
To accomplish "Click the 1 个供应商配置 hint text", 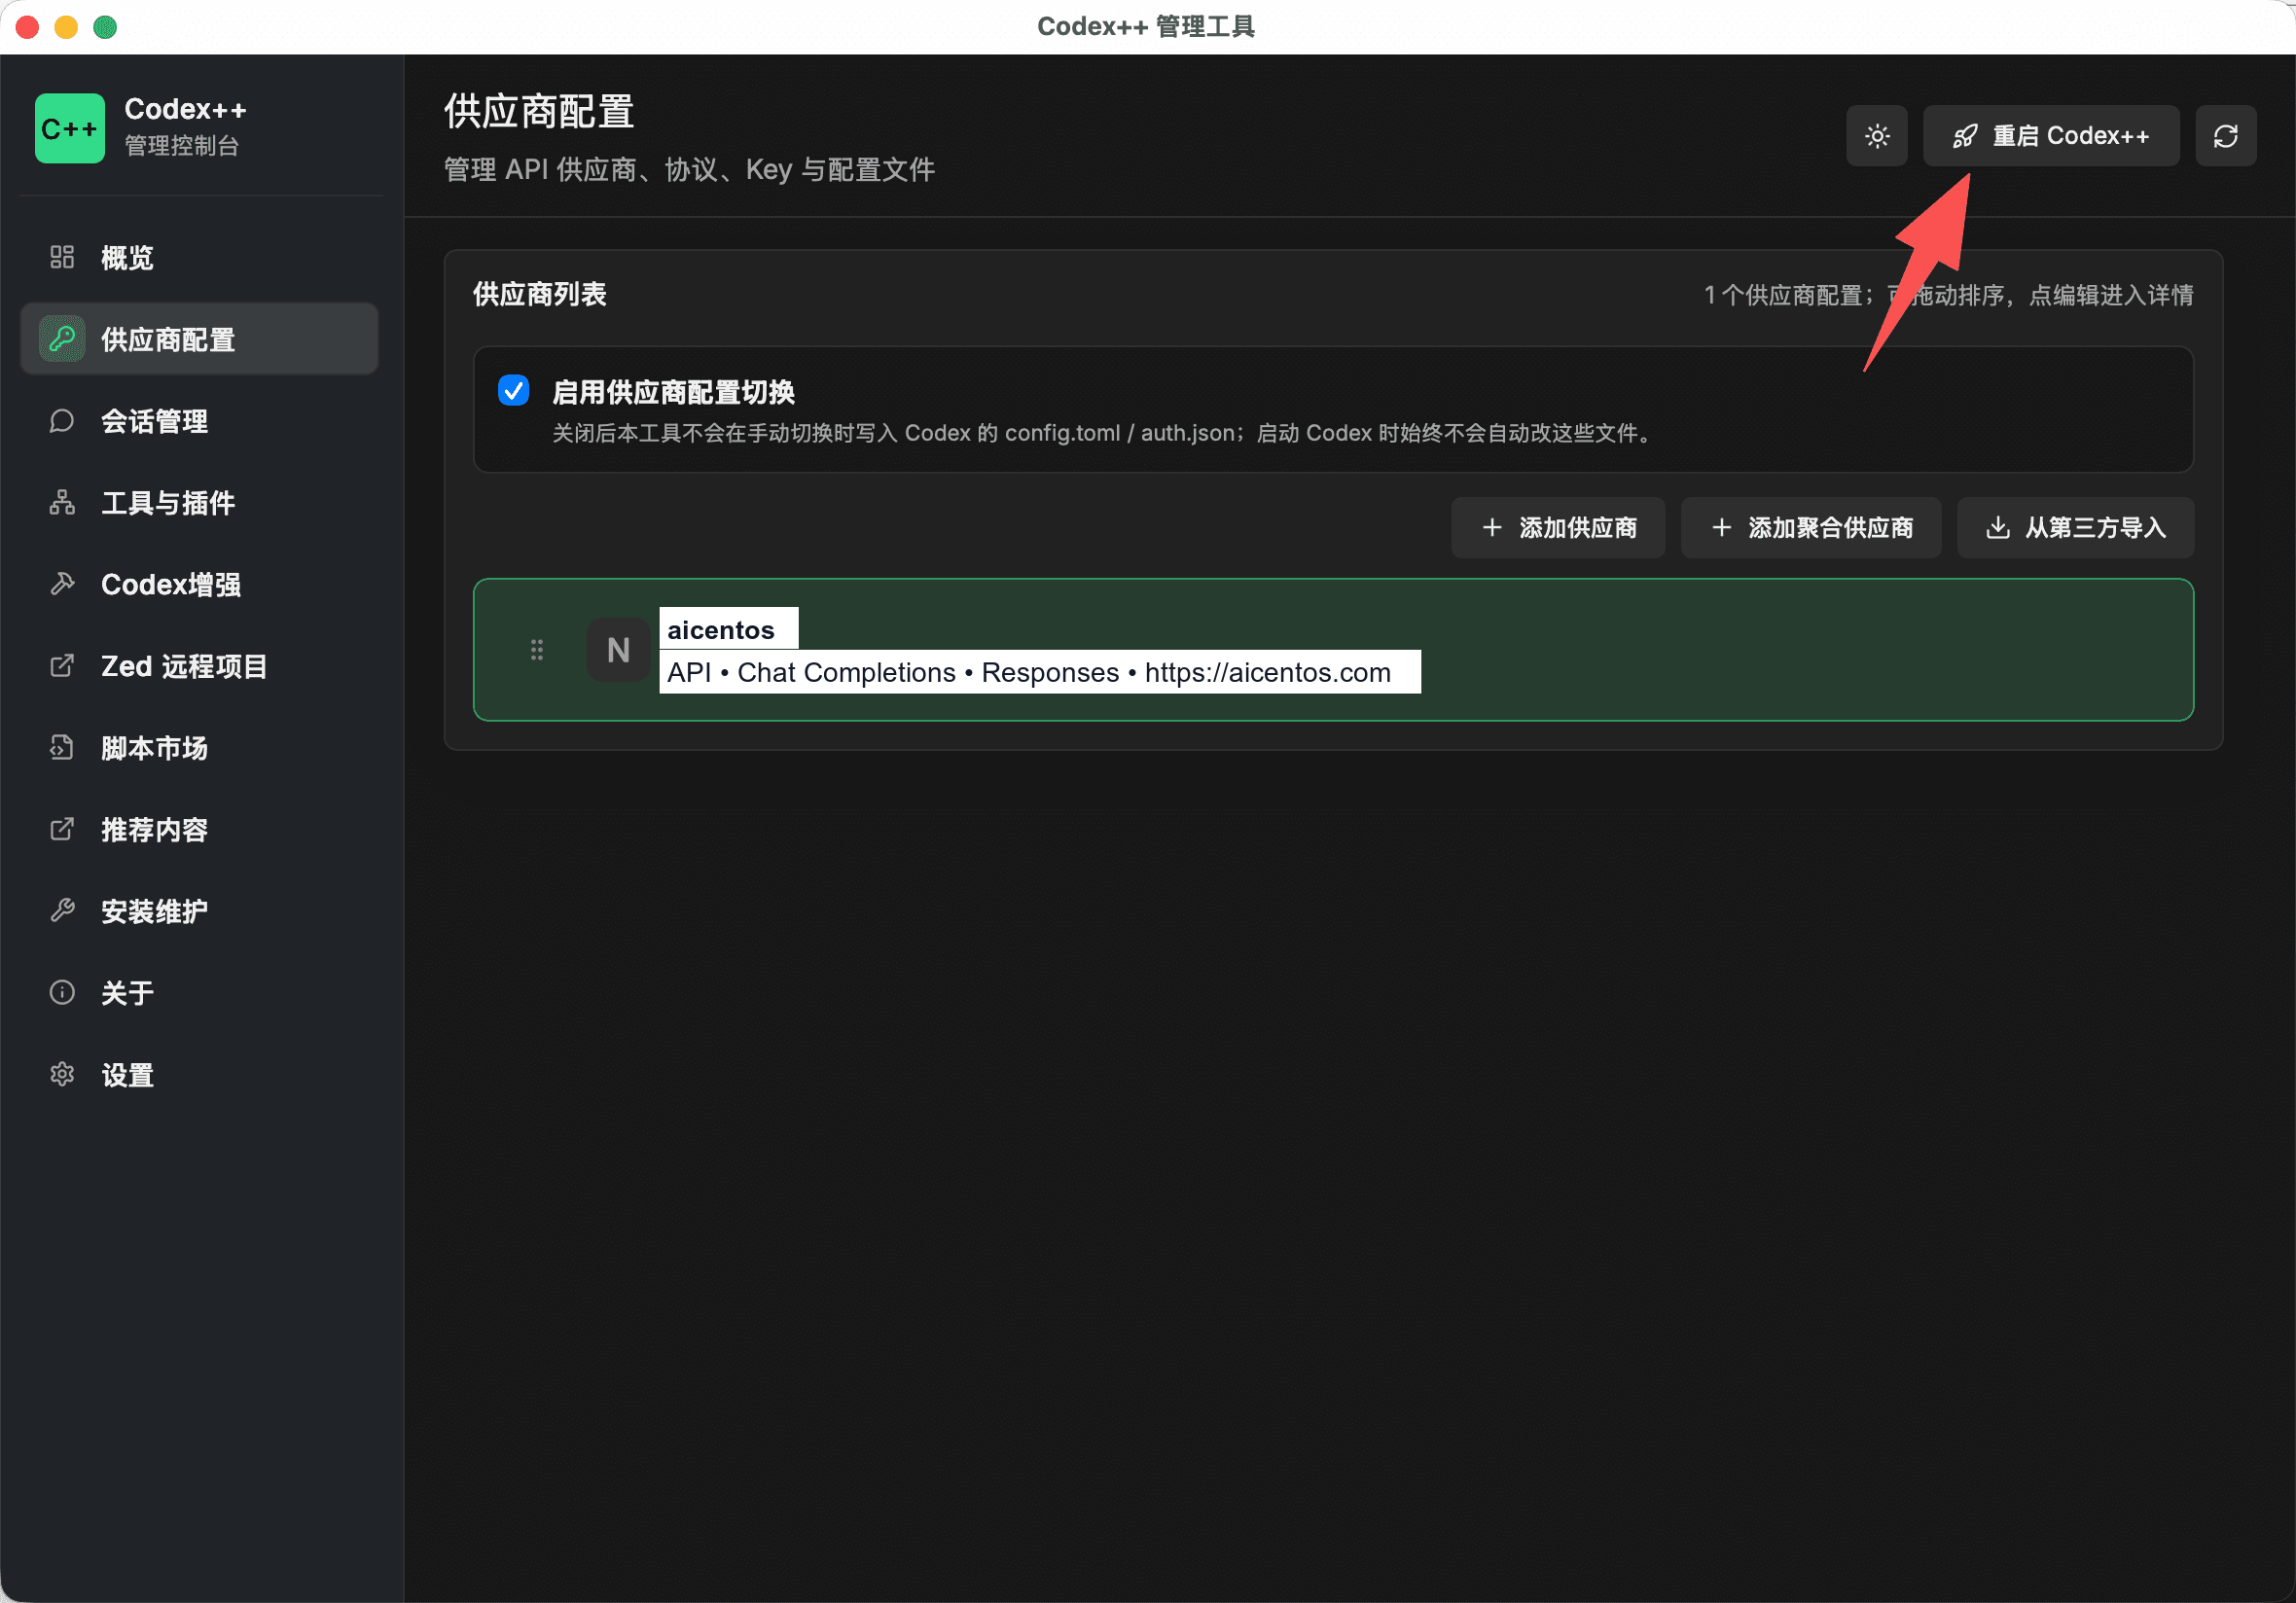I will tap(1949, 295).
